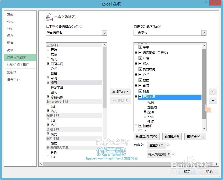Expand 背景消除 in the left command list
This screenshot has width=223, height=180.
pos(48,97)
